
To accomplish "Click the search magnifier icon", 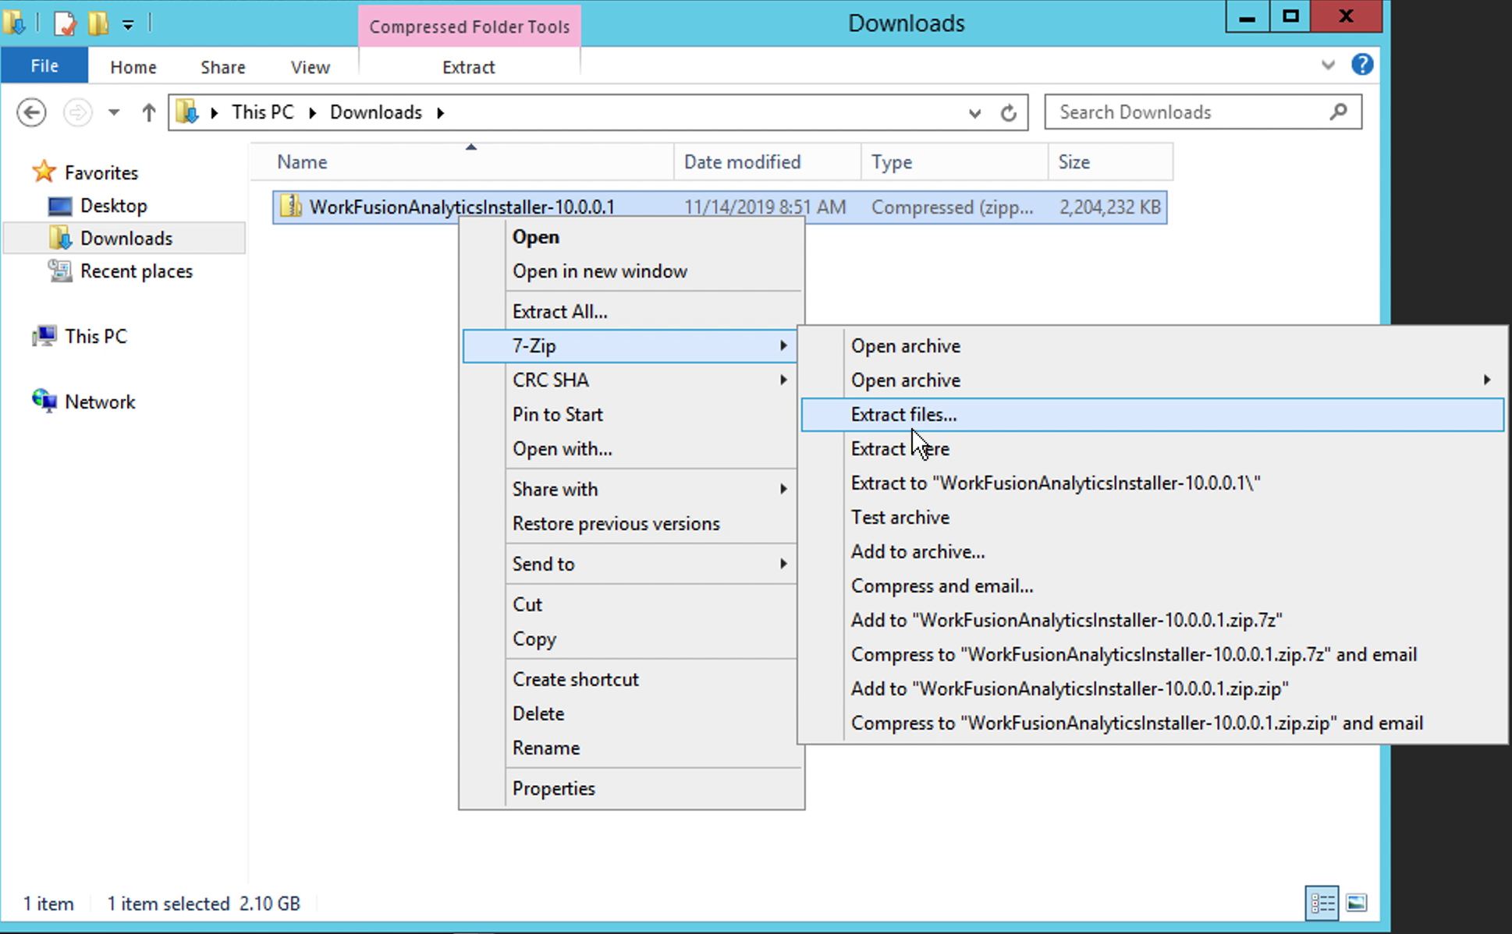I will click(1338, 112).
